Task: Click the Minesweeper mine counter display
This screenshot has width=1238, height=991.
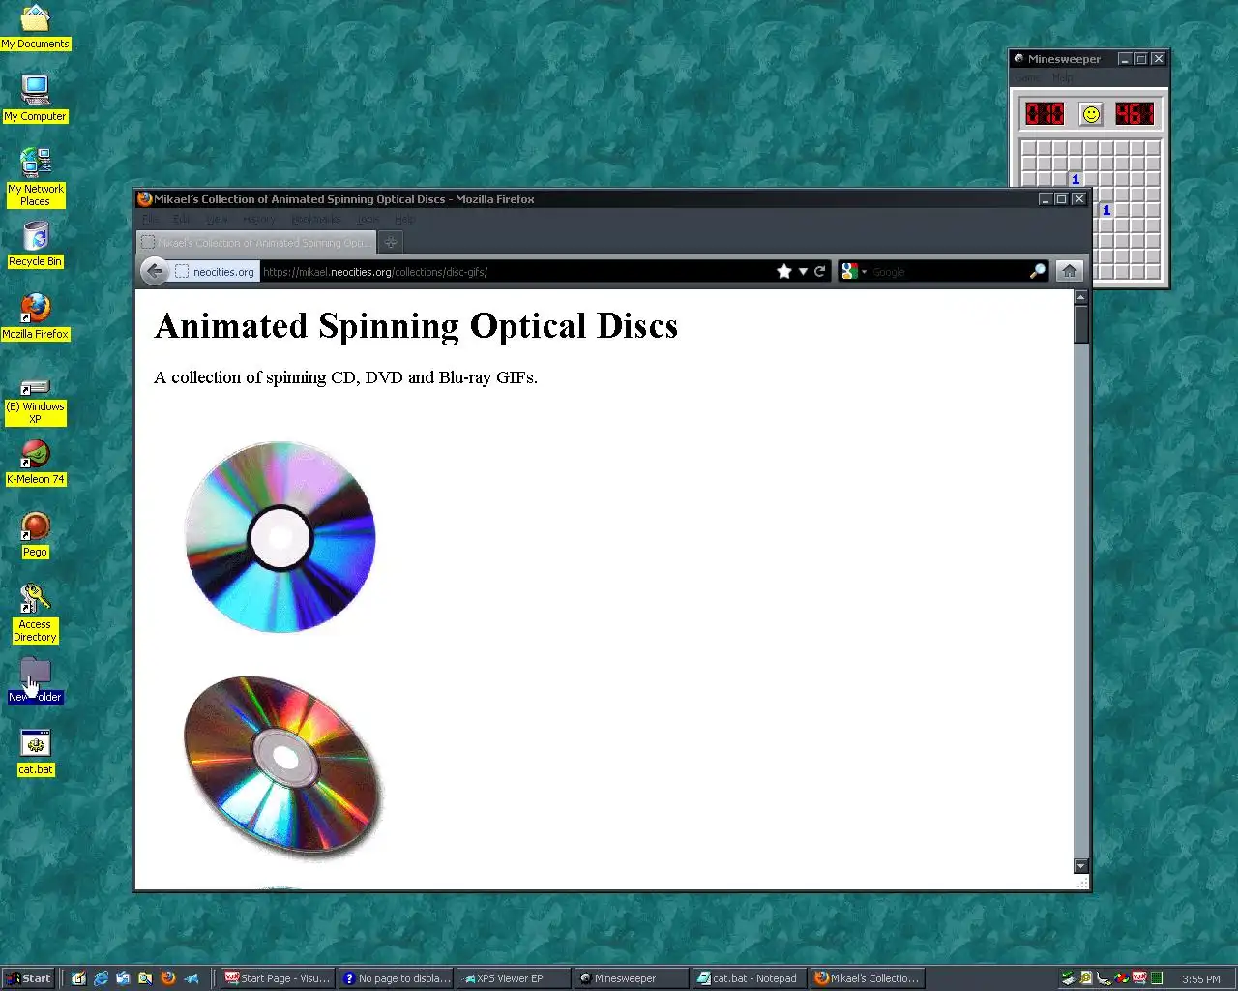Action: tap(1045, 114)
